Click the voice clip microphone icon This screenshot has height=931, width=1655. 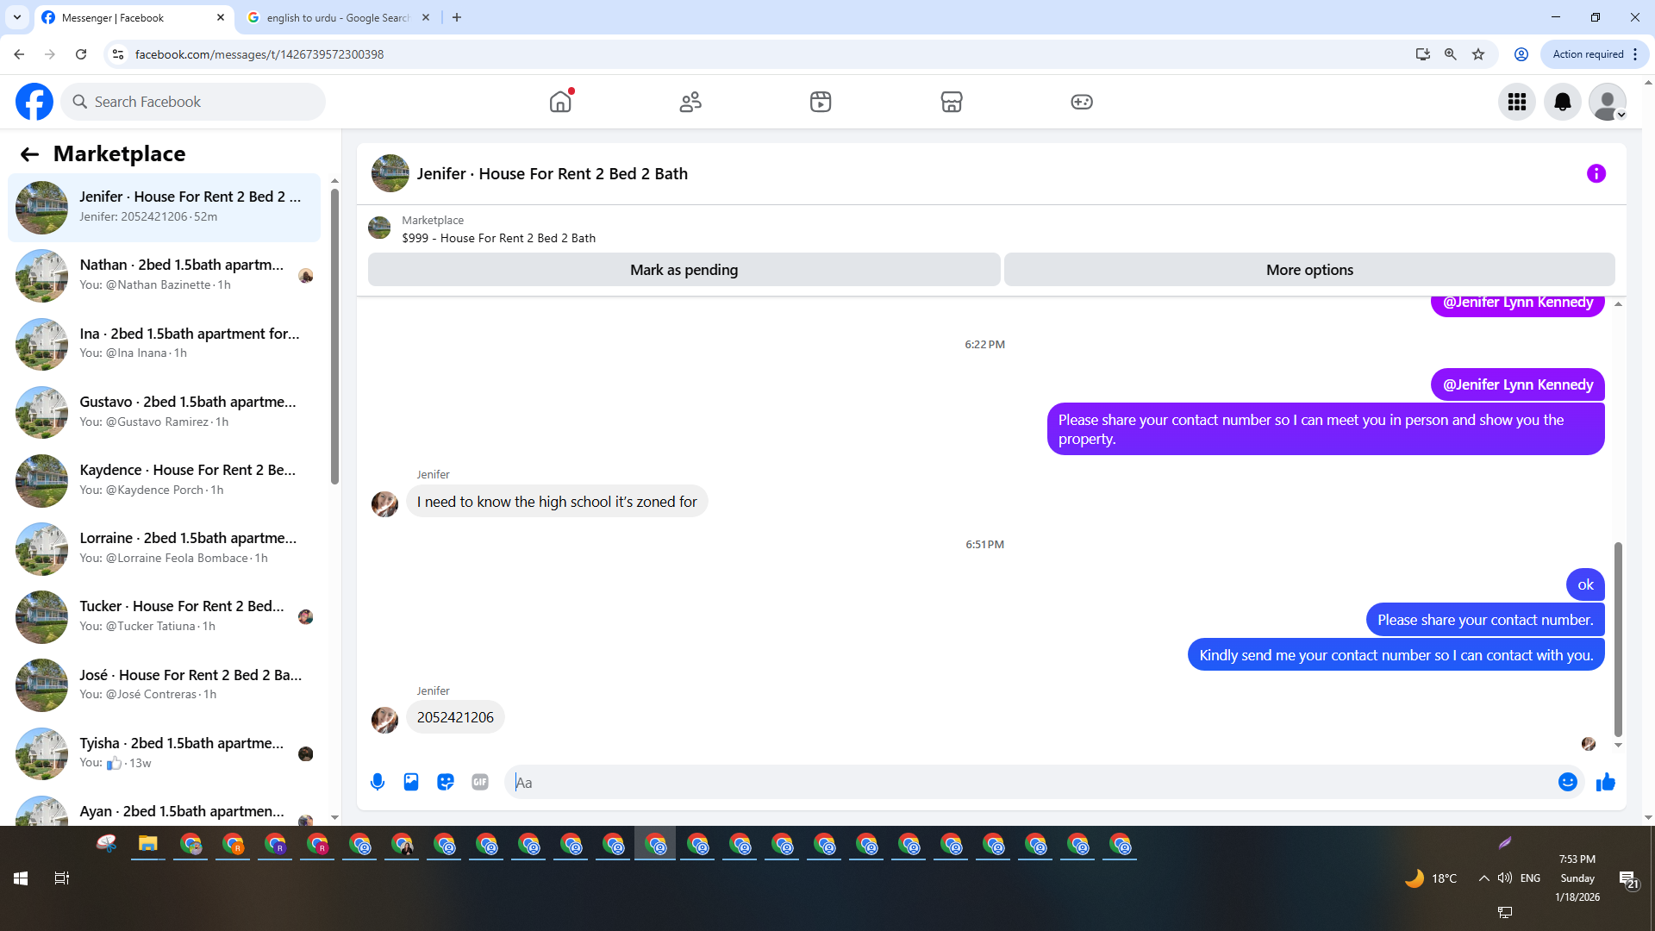click(x=378, y=782)
